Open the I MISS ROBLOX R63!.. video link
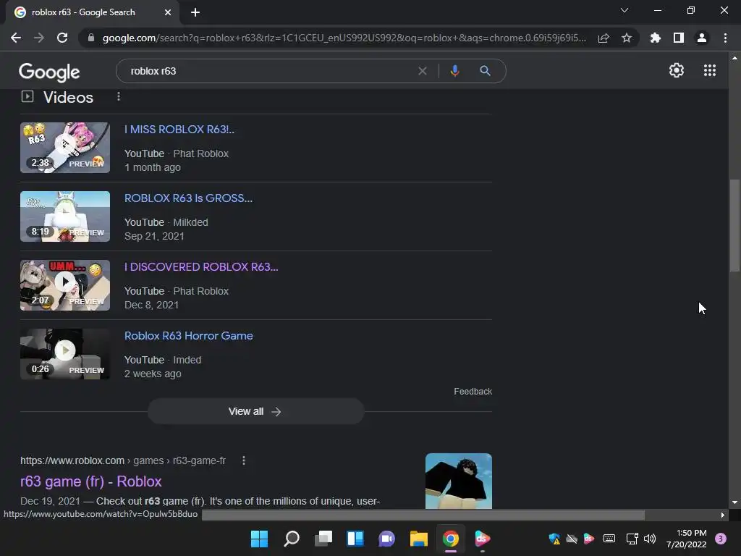Screen dimensions: 741x556 pos(179,129)
